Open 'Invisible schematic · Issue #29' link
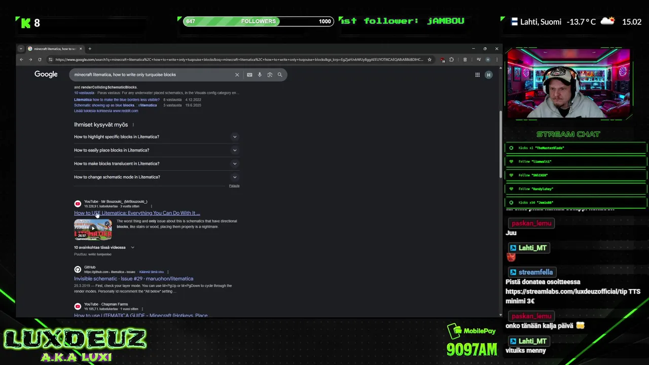649x365 pixels. click(x=133, y=278)
